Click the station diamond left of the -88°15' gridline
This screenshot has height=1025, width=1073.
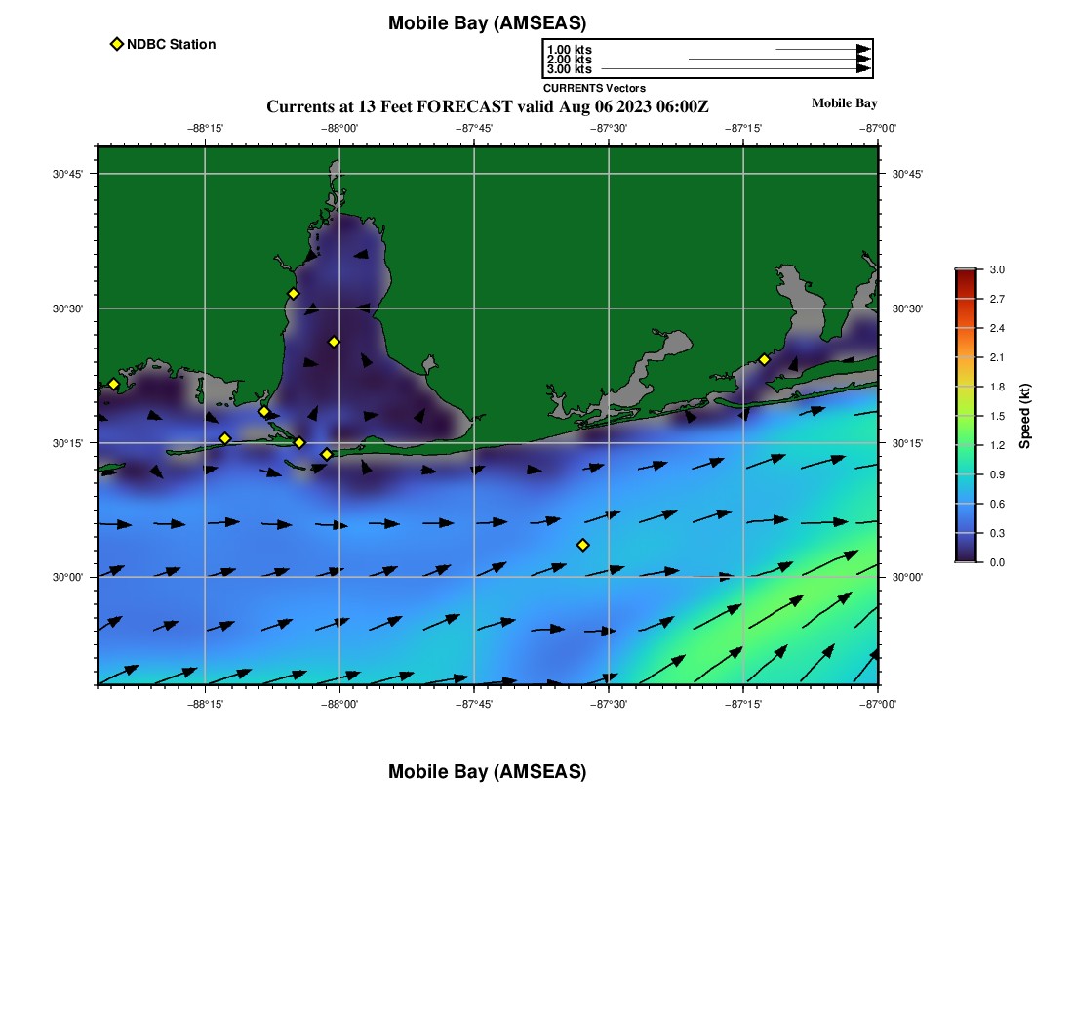click(224, 438)
